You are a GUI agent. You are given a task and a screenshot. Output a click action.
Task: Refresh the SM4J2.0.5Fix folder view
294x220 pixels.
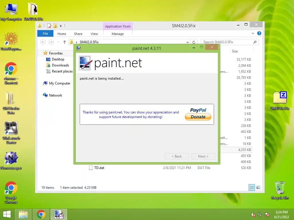(x=194, y=42)
